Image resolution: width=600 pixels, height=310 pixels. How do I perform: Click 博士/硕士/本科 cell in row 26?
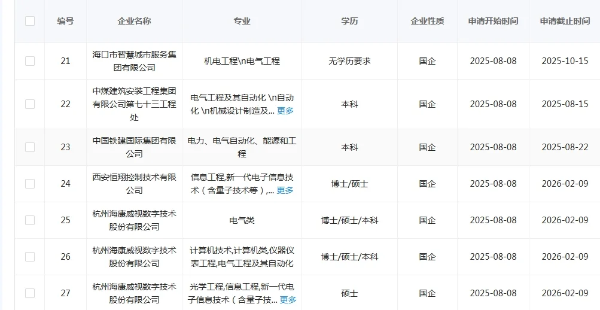[x=349, y=256]
